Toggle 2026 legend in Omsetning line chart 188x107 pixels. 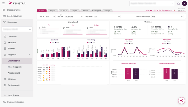[127, 44]
